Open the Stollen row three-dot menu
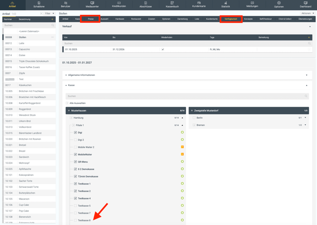 coord(53,37)
